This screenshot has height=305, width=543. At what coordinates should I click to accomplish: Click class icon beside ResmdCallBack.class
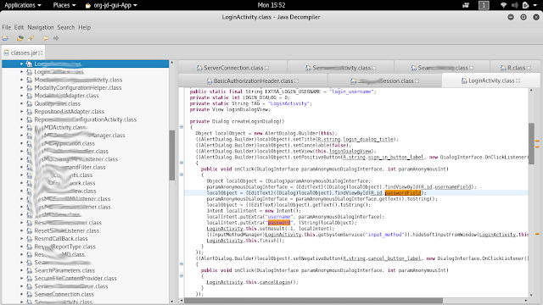[x=30, y=239]
